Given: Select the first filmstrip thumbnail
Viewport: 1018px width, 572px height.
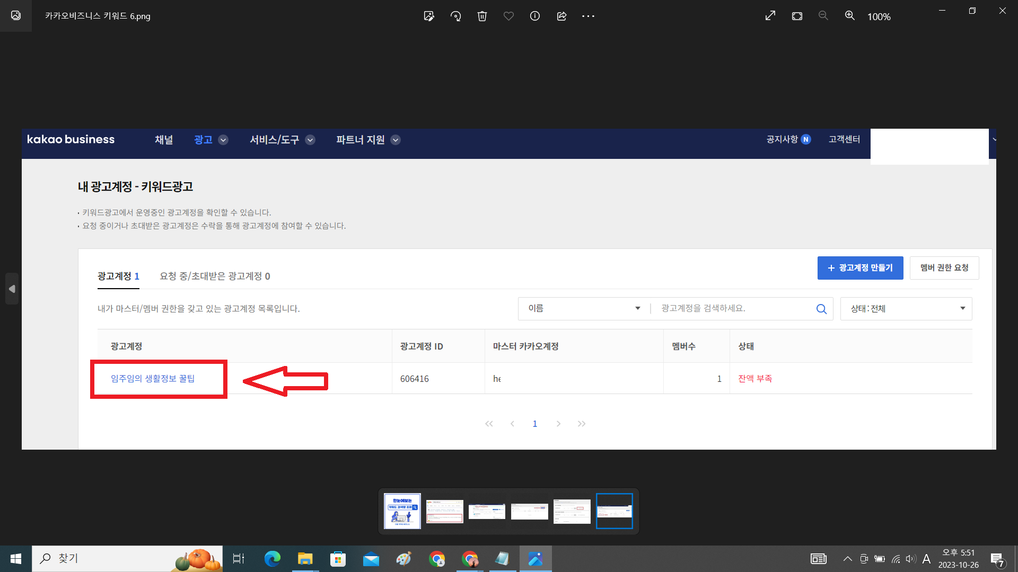Looking at the screenshot, I should click(x=402, y=511).
